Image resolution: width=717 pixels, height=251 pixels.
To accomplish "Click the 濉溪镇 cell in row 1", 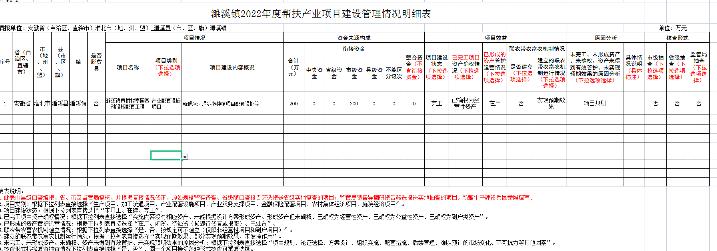I will (78, 103).
